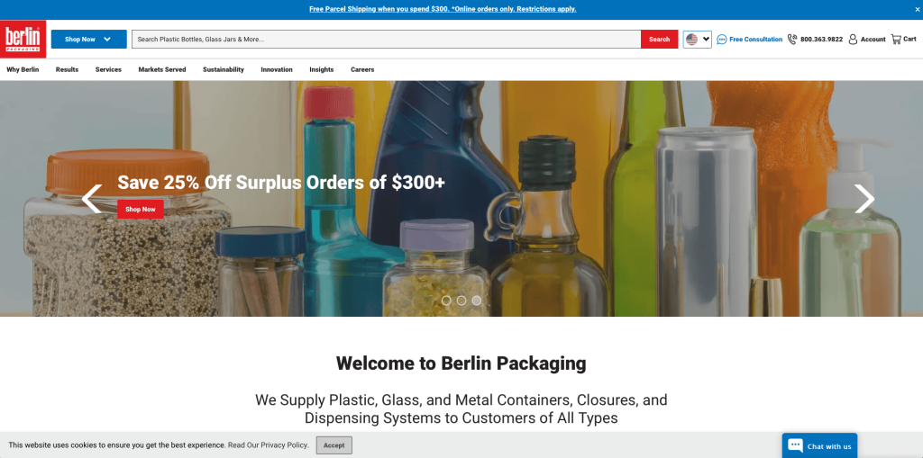Open the Markets Served menu

pyautogui.click(x=162, y=69)
